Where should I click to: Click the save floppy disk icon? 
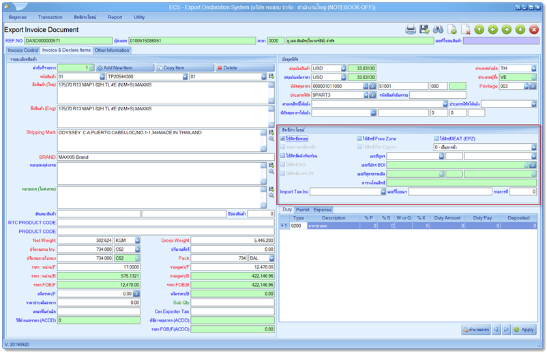pyautogui.click(x=424, y=29)
